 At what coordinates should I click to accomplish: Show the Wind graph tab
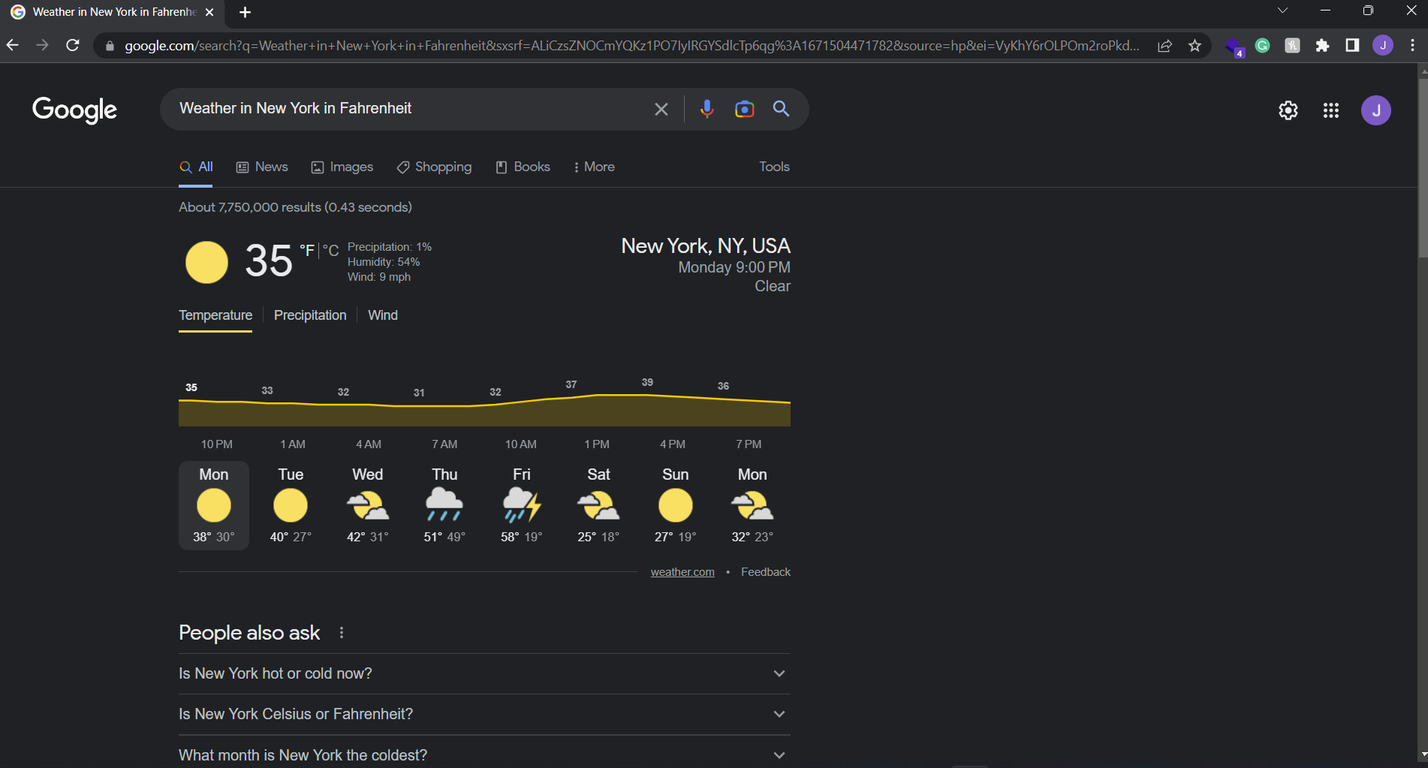[383, 315]
